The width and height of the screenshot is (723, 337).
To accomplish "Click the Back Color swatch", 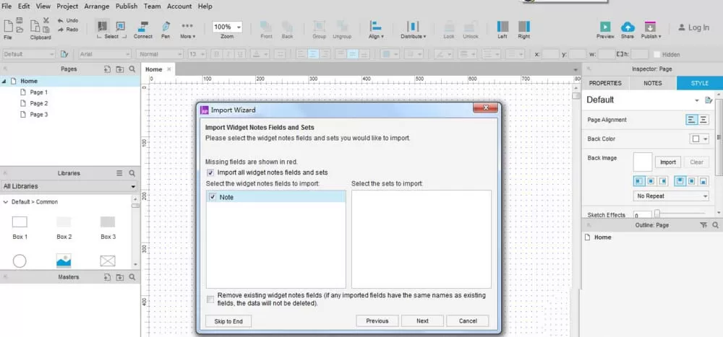I will point(696,139).
